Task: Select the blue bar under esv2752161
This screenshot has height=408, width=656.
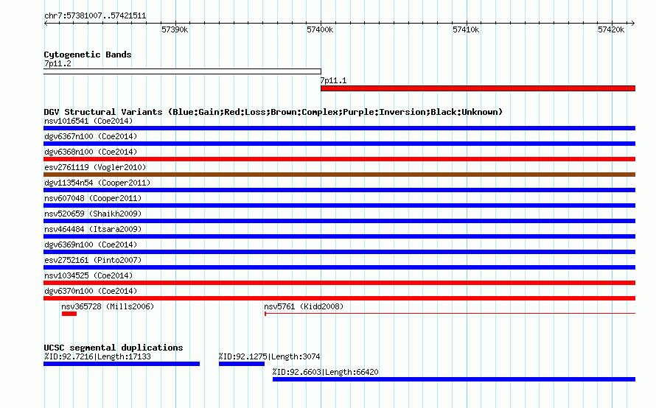Action: [339, 267]
